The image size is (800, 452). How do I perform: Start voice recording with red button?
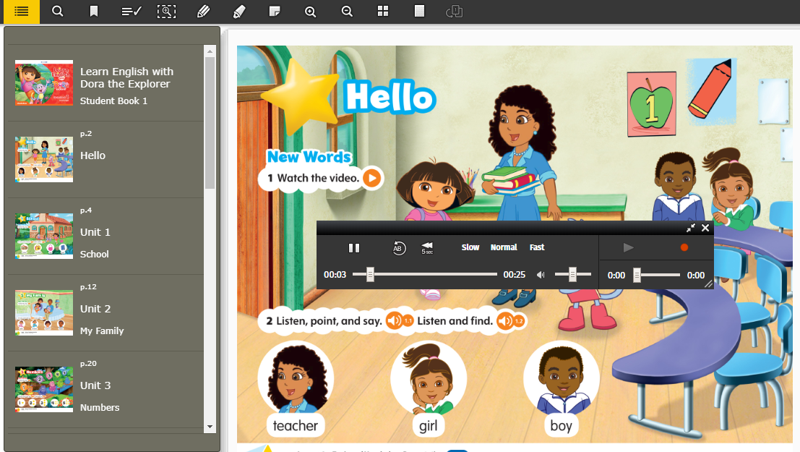click(684, 248)
